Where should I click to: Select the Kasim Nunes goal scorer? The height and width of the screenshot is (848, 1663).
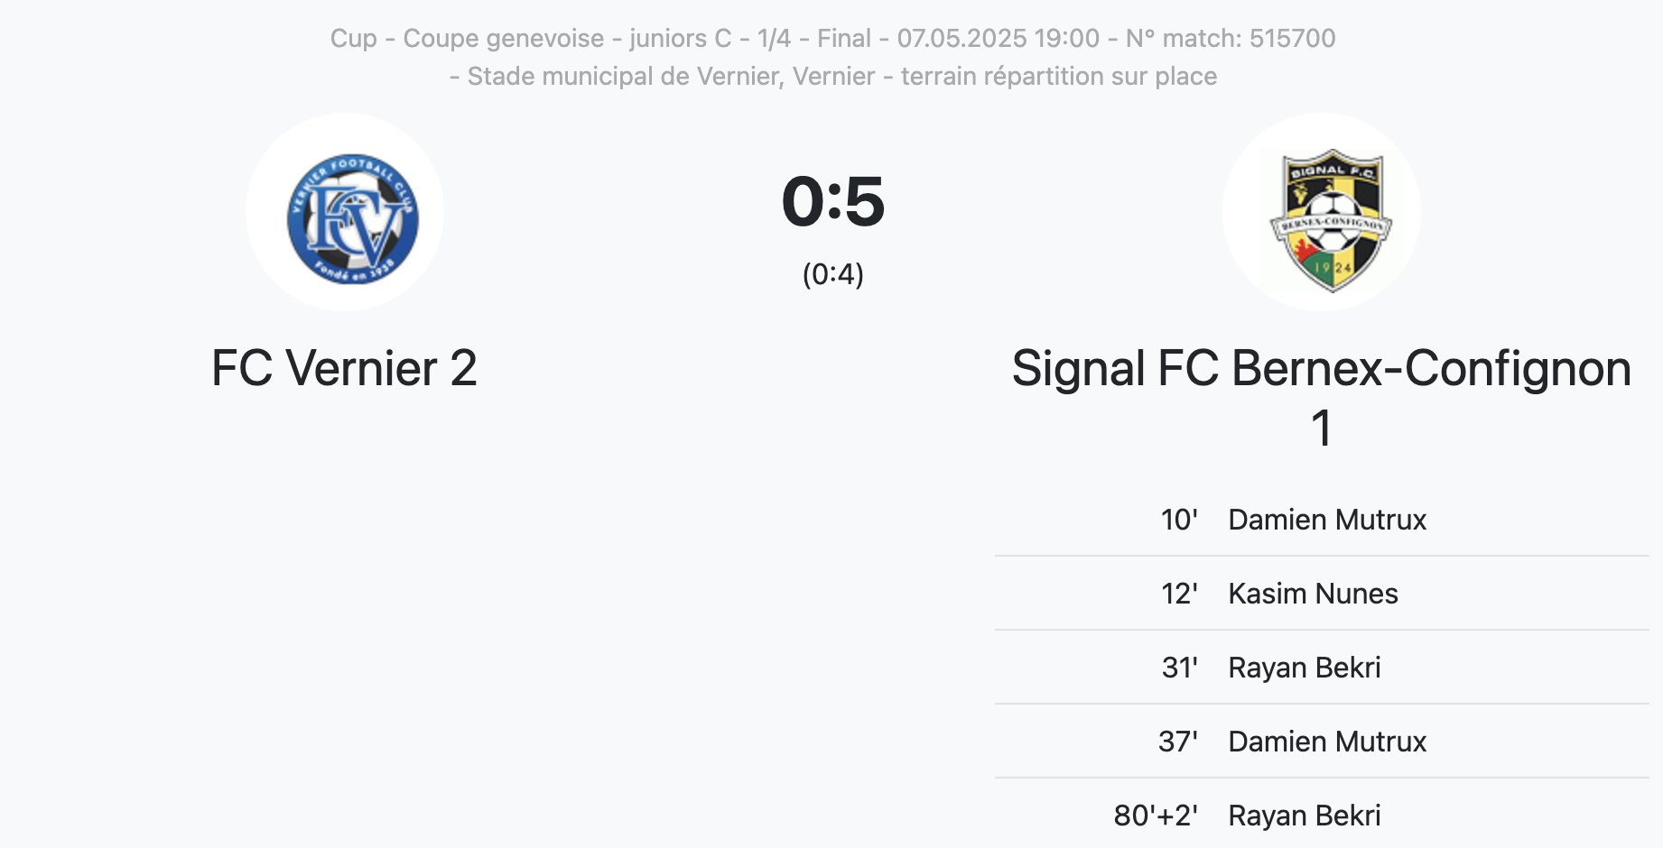pos(1313,595)
